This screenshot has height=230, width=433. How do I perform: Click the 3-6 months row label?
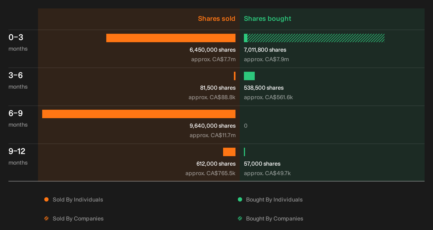pyautogui.click(x=18, y=81)
